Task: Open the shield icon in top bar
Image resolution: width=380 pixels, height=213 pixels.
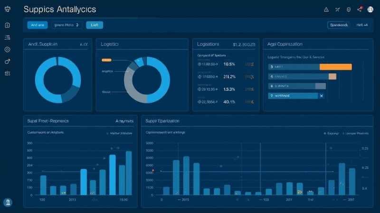Action: (x=348, y=9)
